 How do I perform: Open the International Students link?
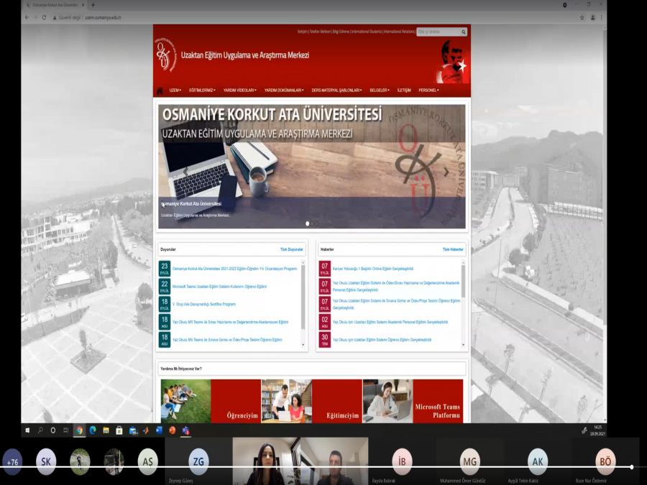tap(367, 32)
